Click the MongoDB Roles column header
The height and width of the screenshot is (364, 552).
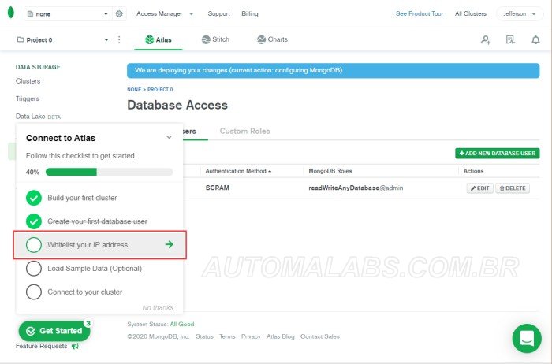(x=330, y=171)
